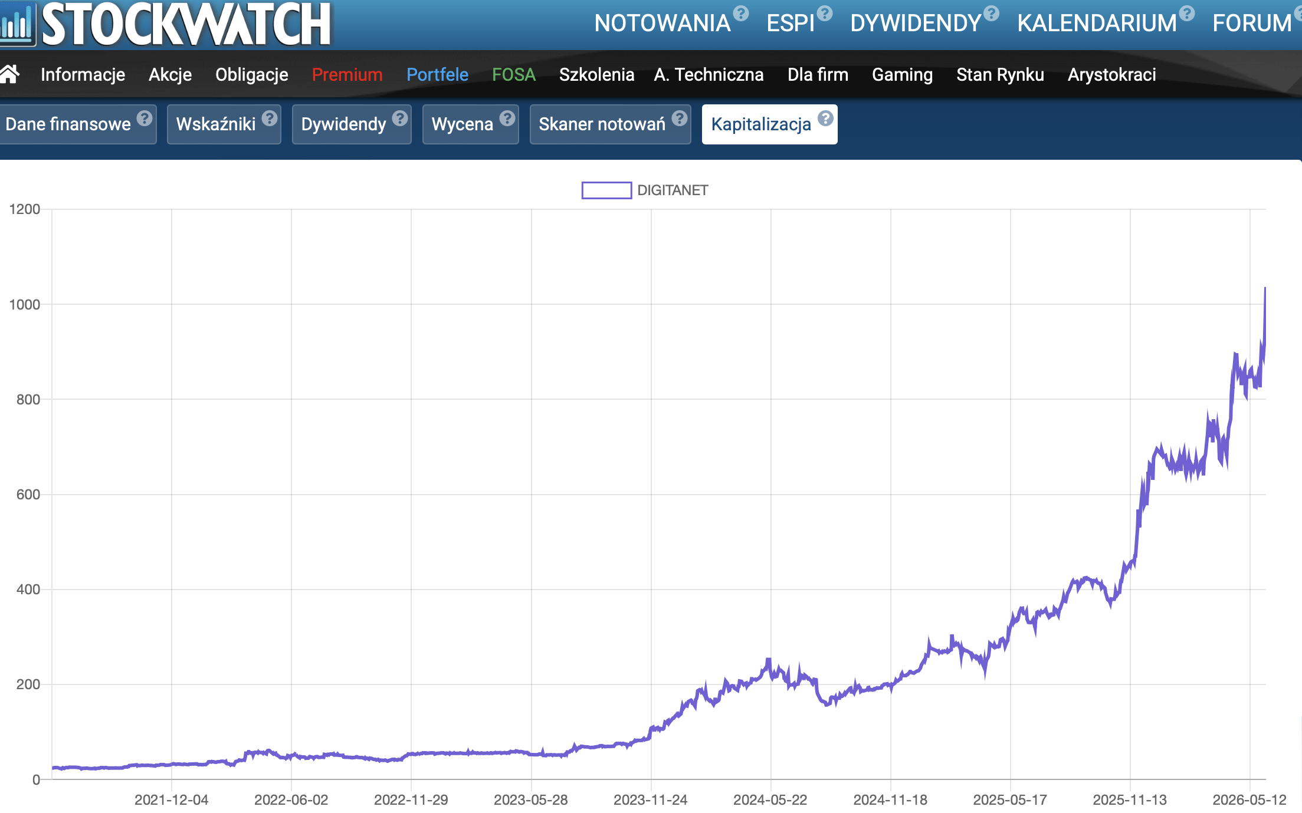
Task: Click the chart peak near 2026-05-12
Action: click(x=1265, y=288)
